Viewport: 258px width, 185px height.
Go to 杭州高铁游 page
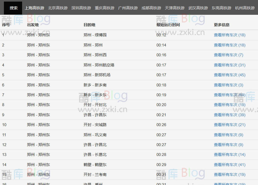pyautogui.click(x=245, y=8)
